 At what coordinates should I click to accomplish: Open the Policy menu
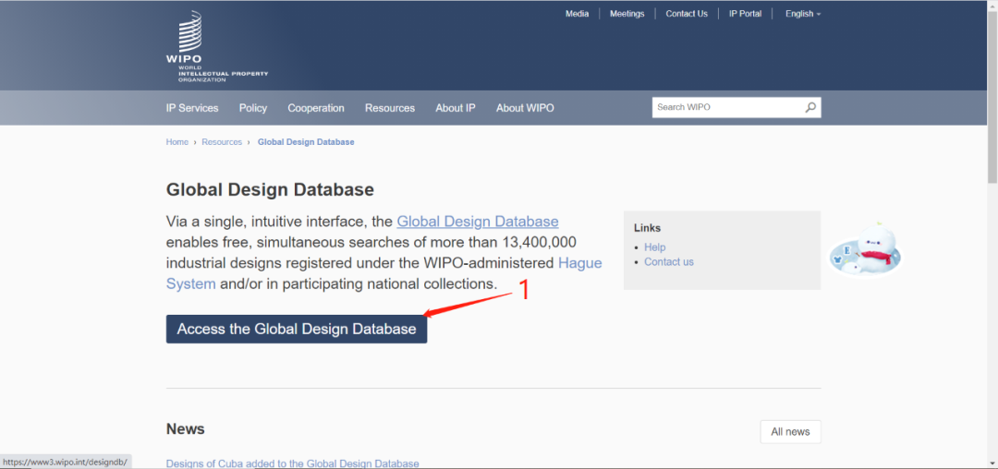[253, 108]
